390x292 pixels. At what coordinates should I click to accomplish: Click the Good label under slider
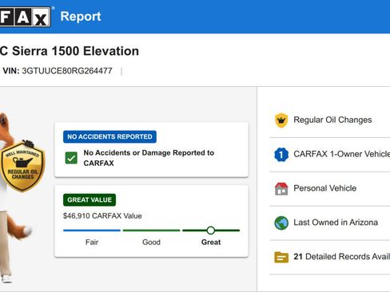point(151,243)
